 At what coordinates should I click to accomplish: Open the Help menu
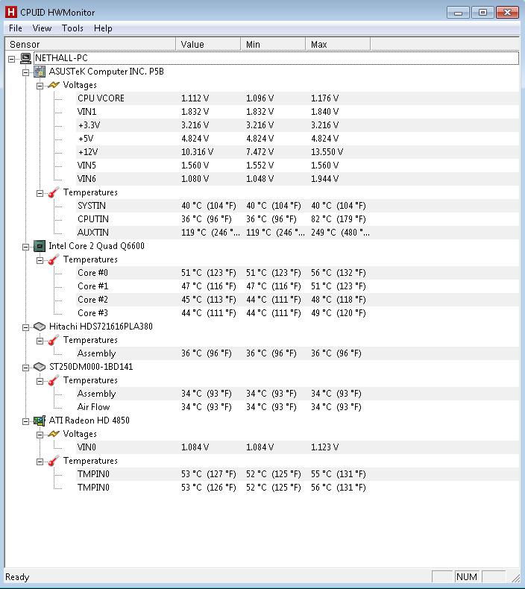coord(103,28)
